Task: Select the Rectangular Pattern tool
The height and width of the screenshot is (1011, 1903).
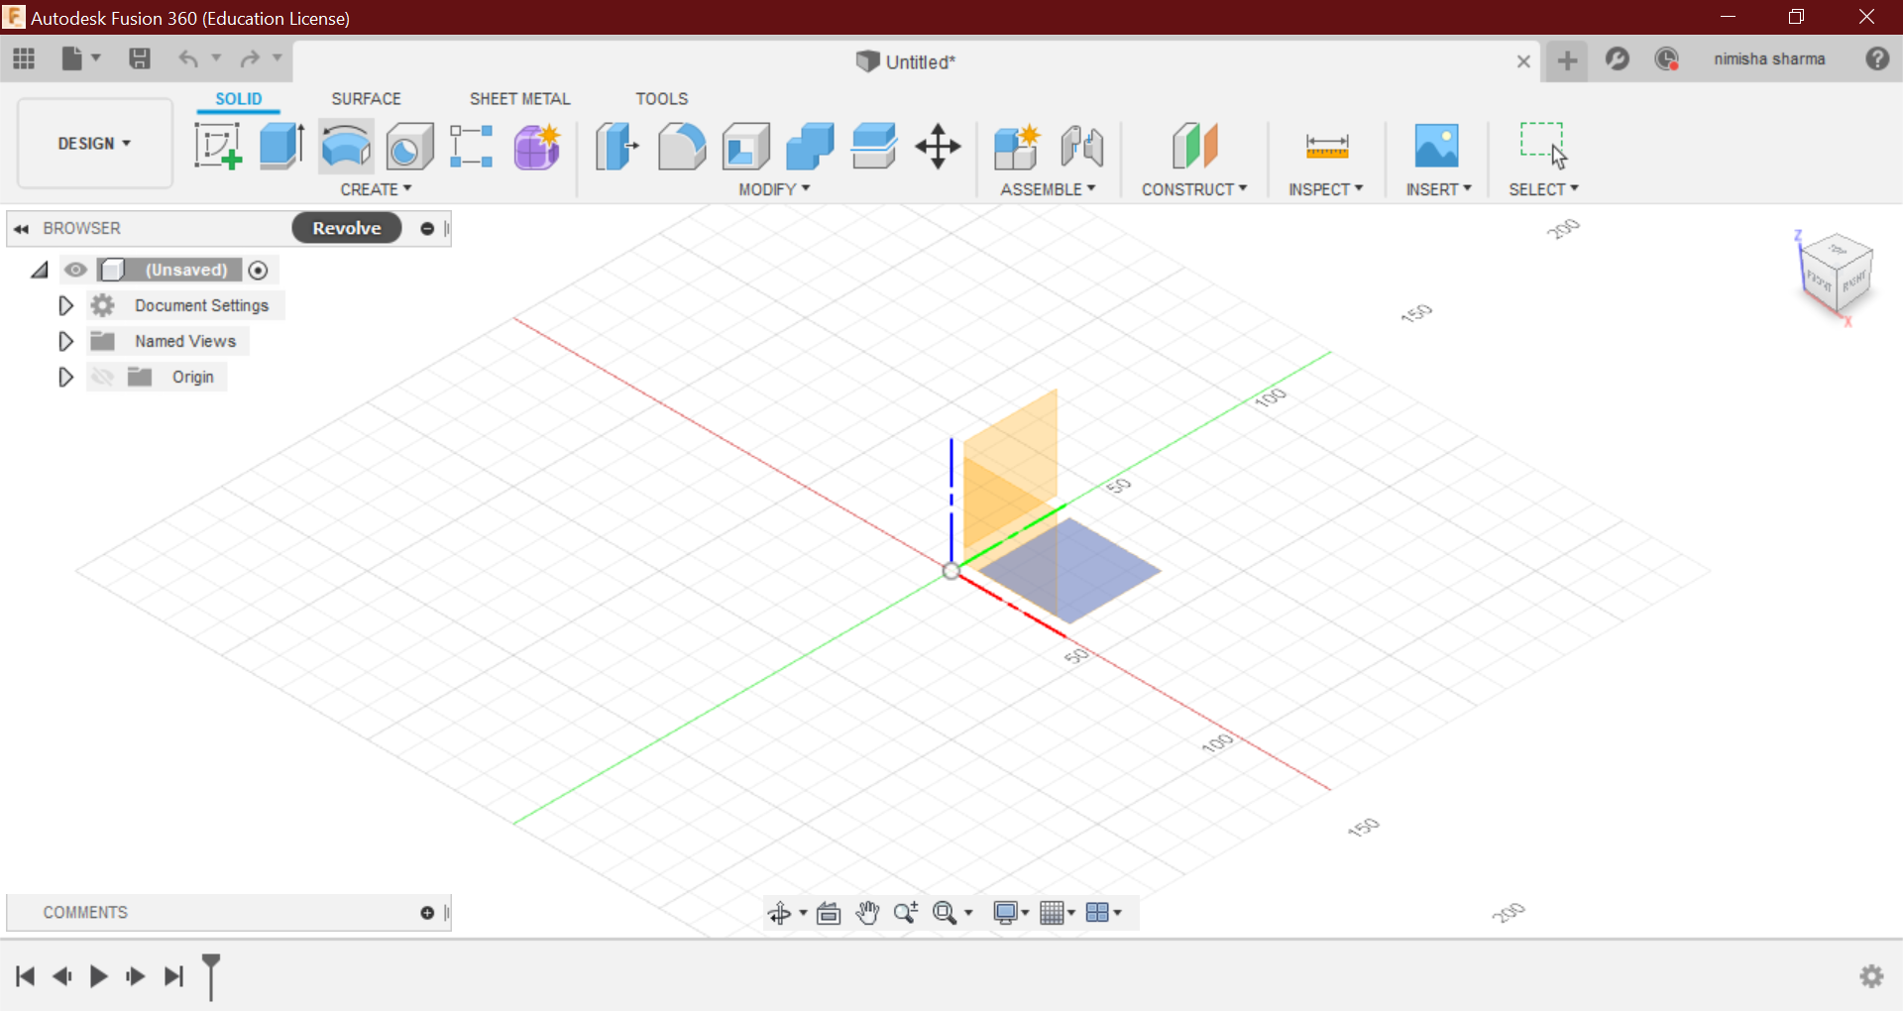Action: pyautogui.click(x=472, y=146)
